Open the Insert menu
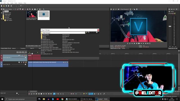The width and height of the screenshot is (180, 101). (12, 3)
